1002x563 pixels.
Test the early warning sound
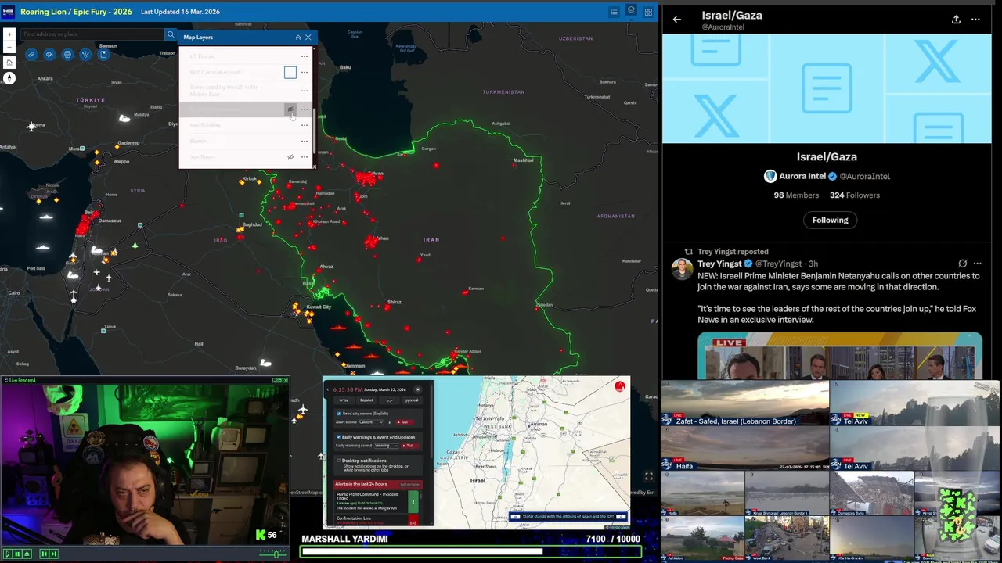410,446
